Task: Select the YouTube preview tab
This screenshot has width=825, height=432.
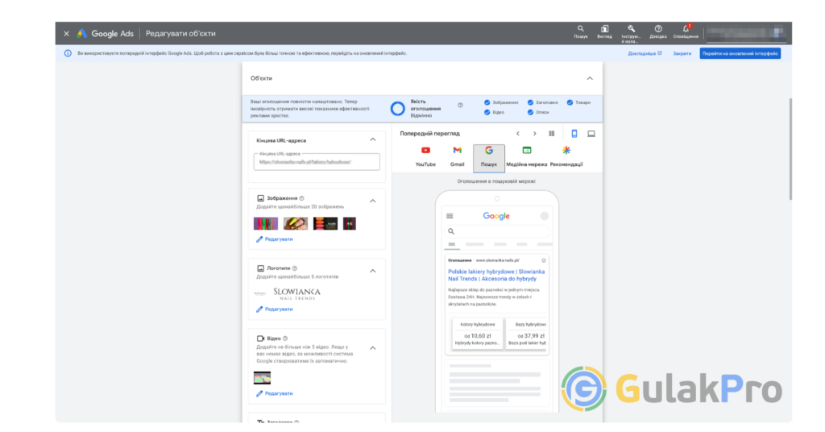Action: (425, 157)
